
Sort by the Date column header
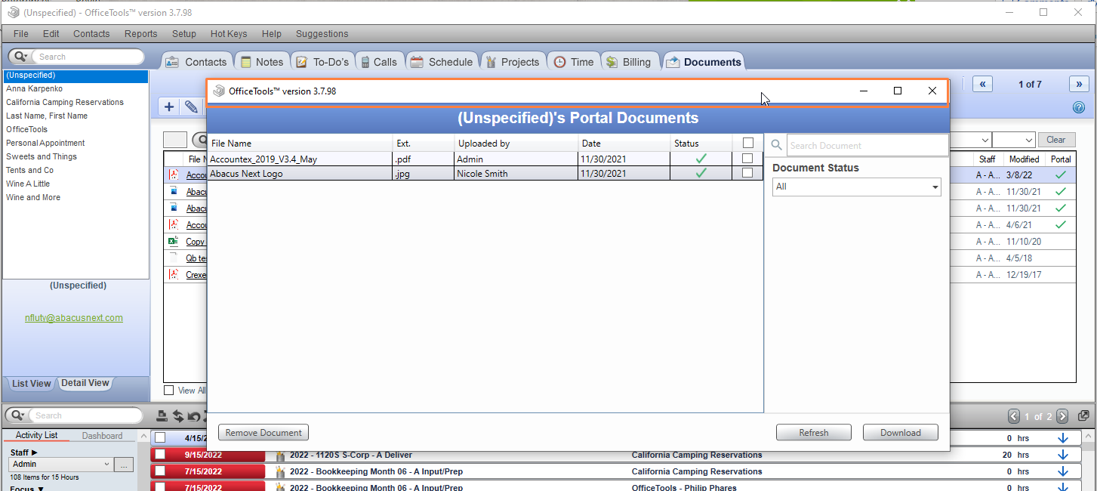(x=624, y=143)
